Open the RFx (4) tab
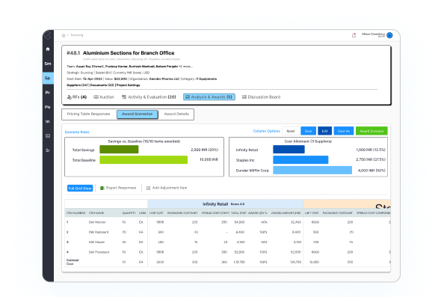 click(77, 97)
